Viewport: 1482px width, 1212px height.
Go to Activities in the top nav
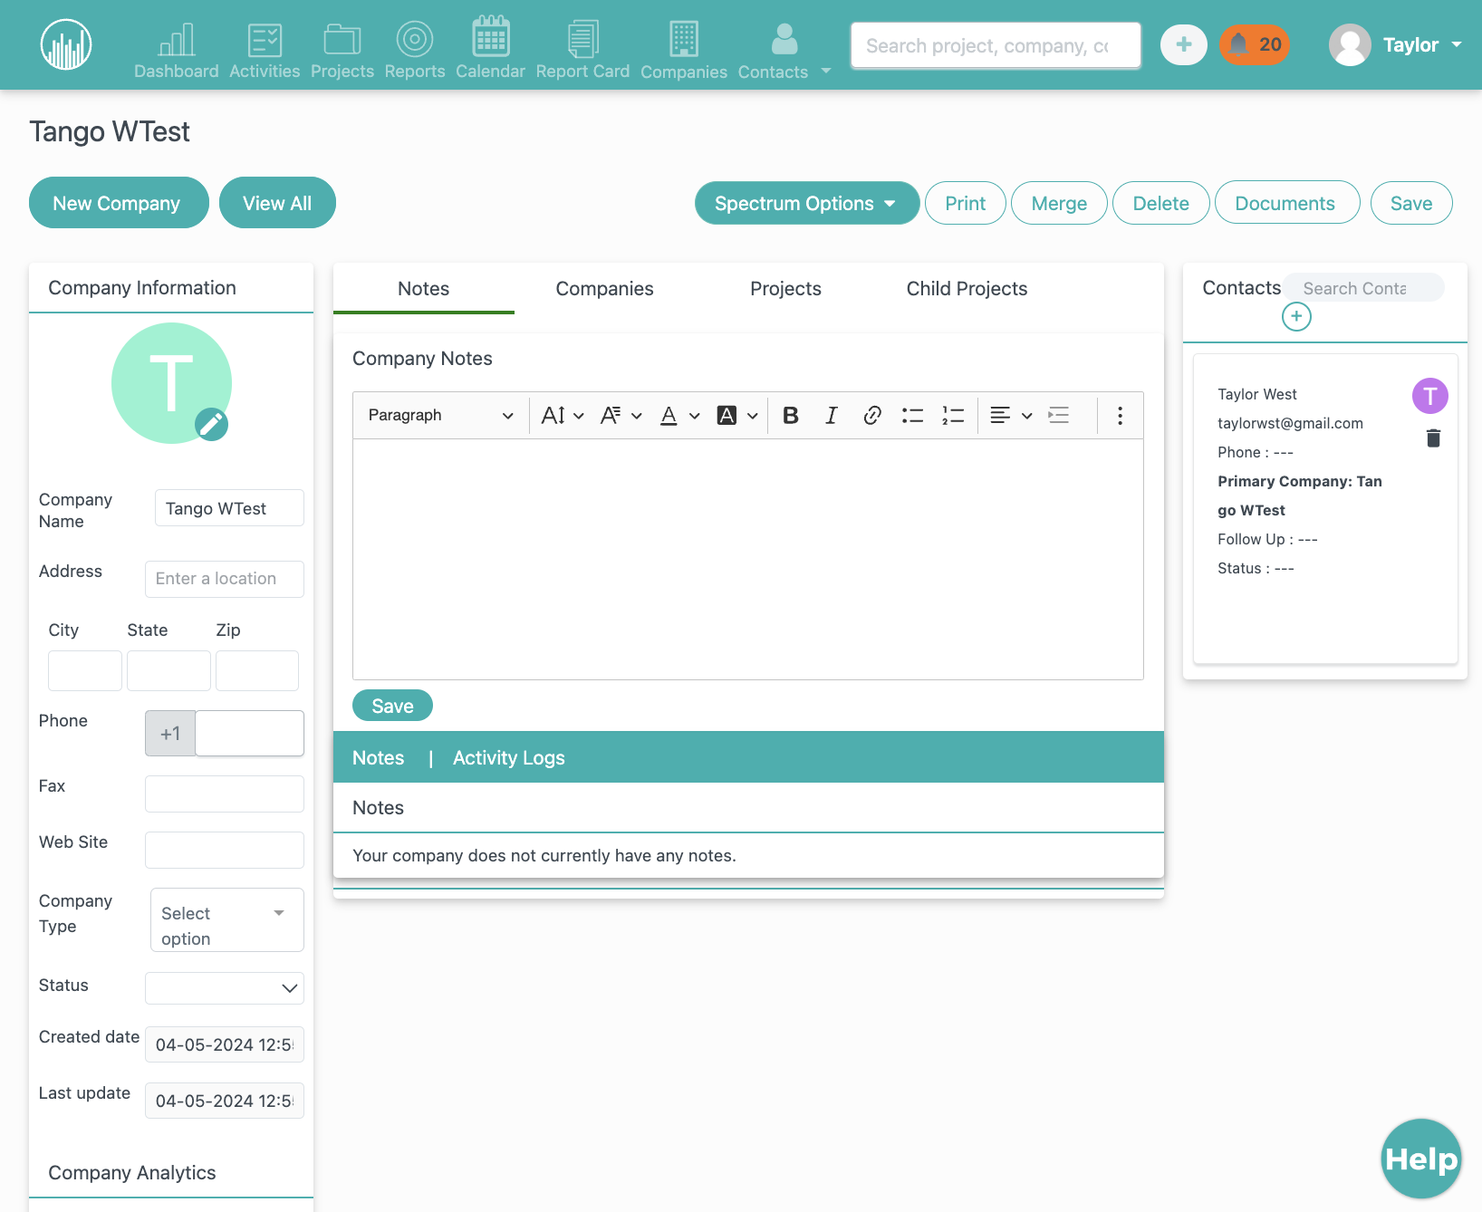(x=265, y=51)
